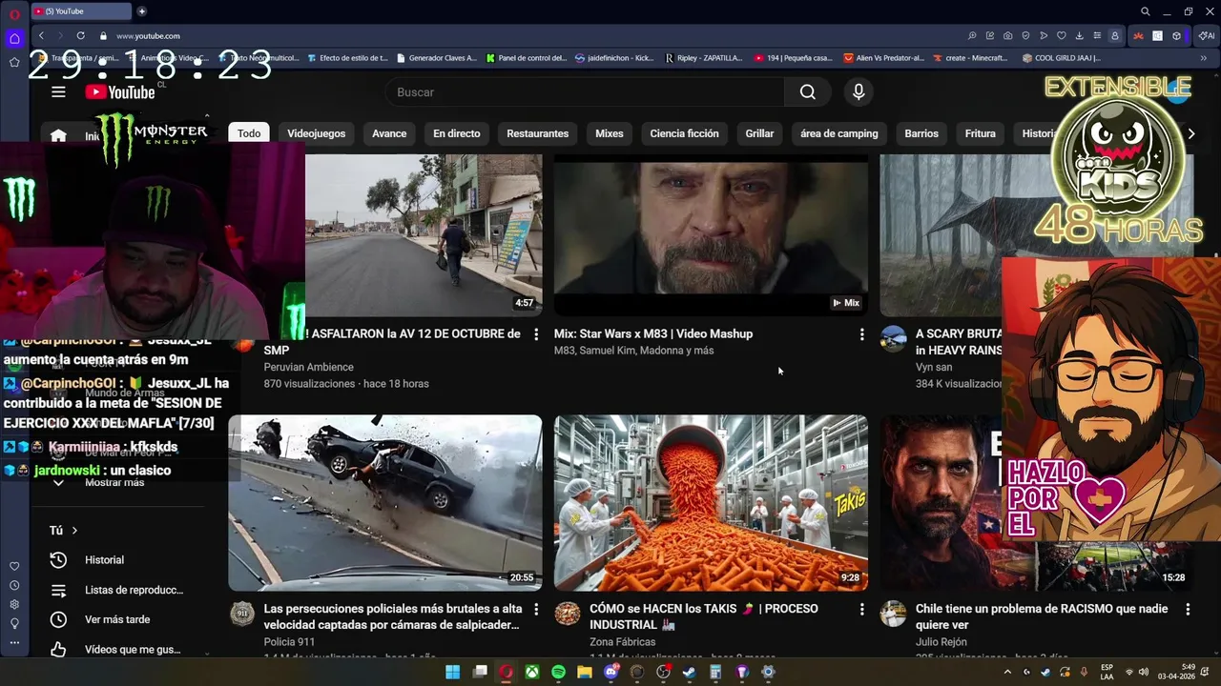Screen dimensions: 1221x686
Task: Click the Opera sidebar history clock icon
Action: [14, 585]
